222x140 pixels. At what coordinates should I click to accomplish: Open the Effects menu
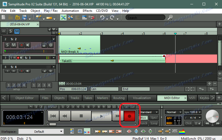tap(87, 11)
